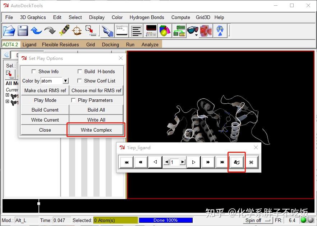Enable the Show Info checkbox
The image size is (317, 226).
(34, 71)
